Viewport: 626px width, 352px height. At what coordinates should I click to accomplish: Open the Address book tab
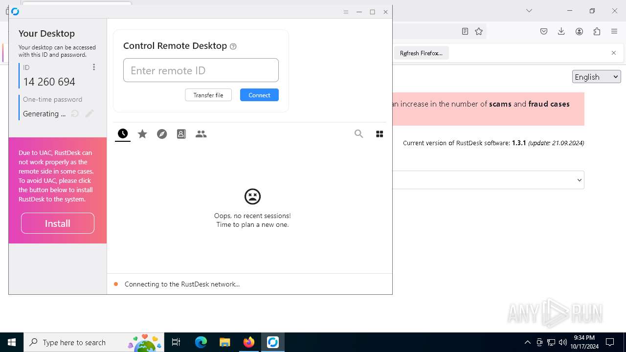[181, 133]
